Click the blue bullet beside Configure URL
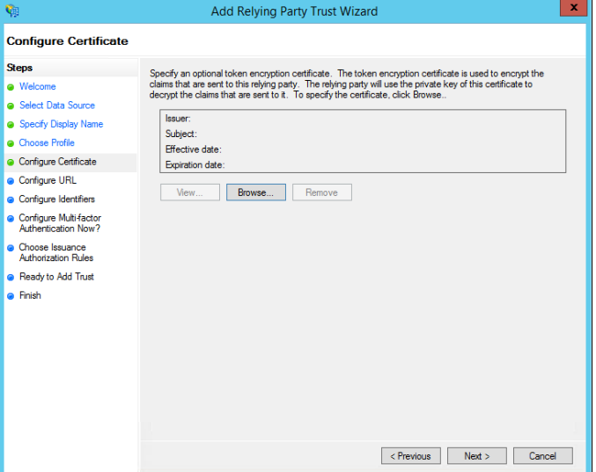The width and height of the screenshot is (596, 472). 11,181
